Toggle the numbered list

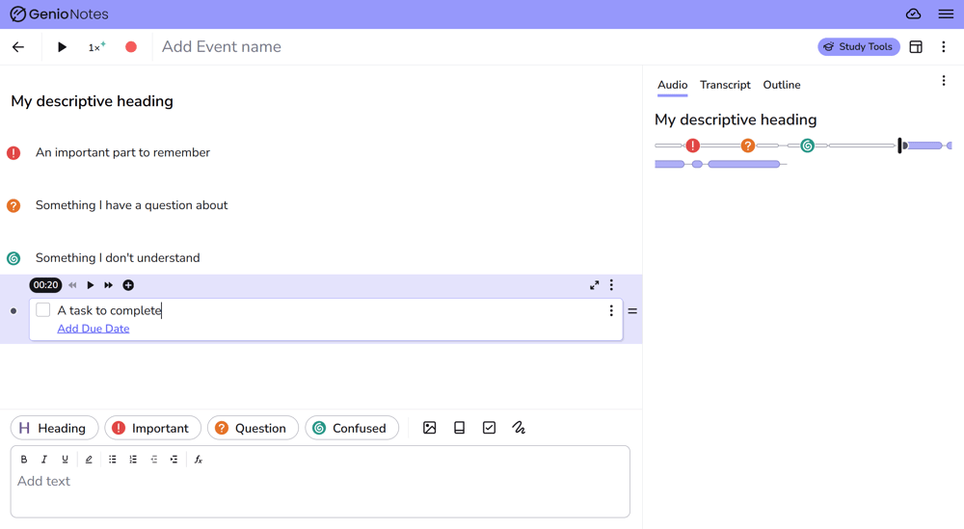coord(133,460)
